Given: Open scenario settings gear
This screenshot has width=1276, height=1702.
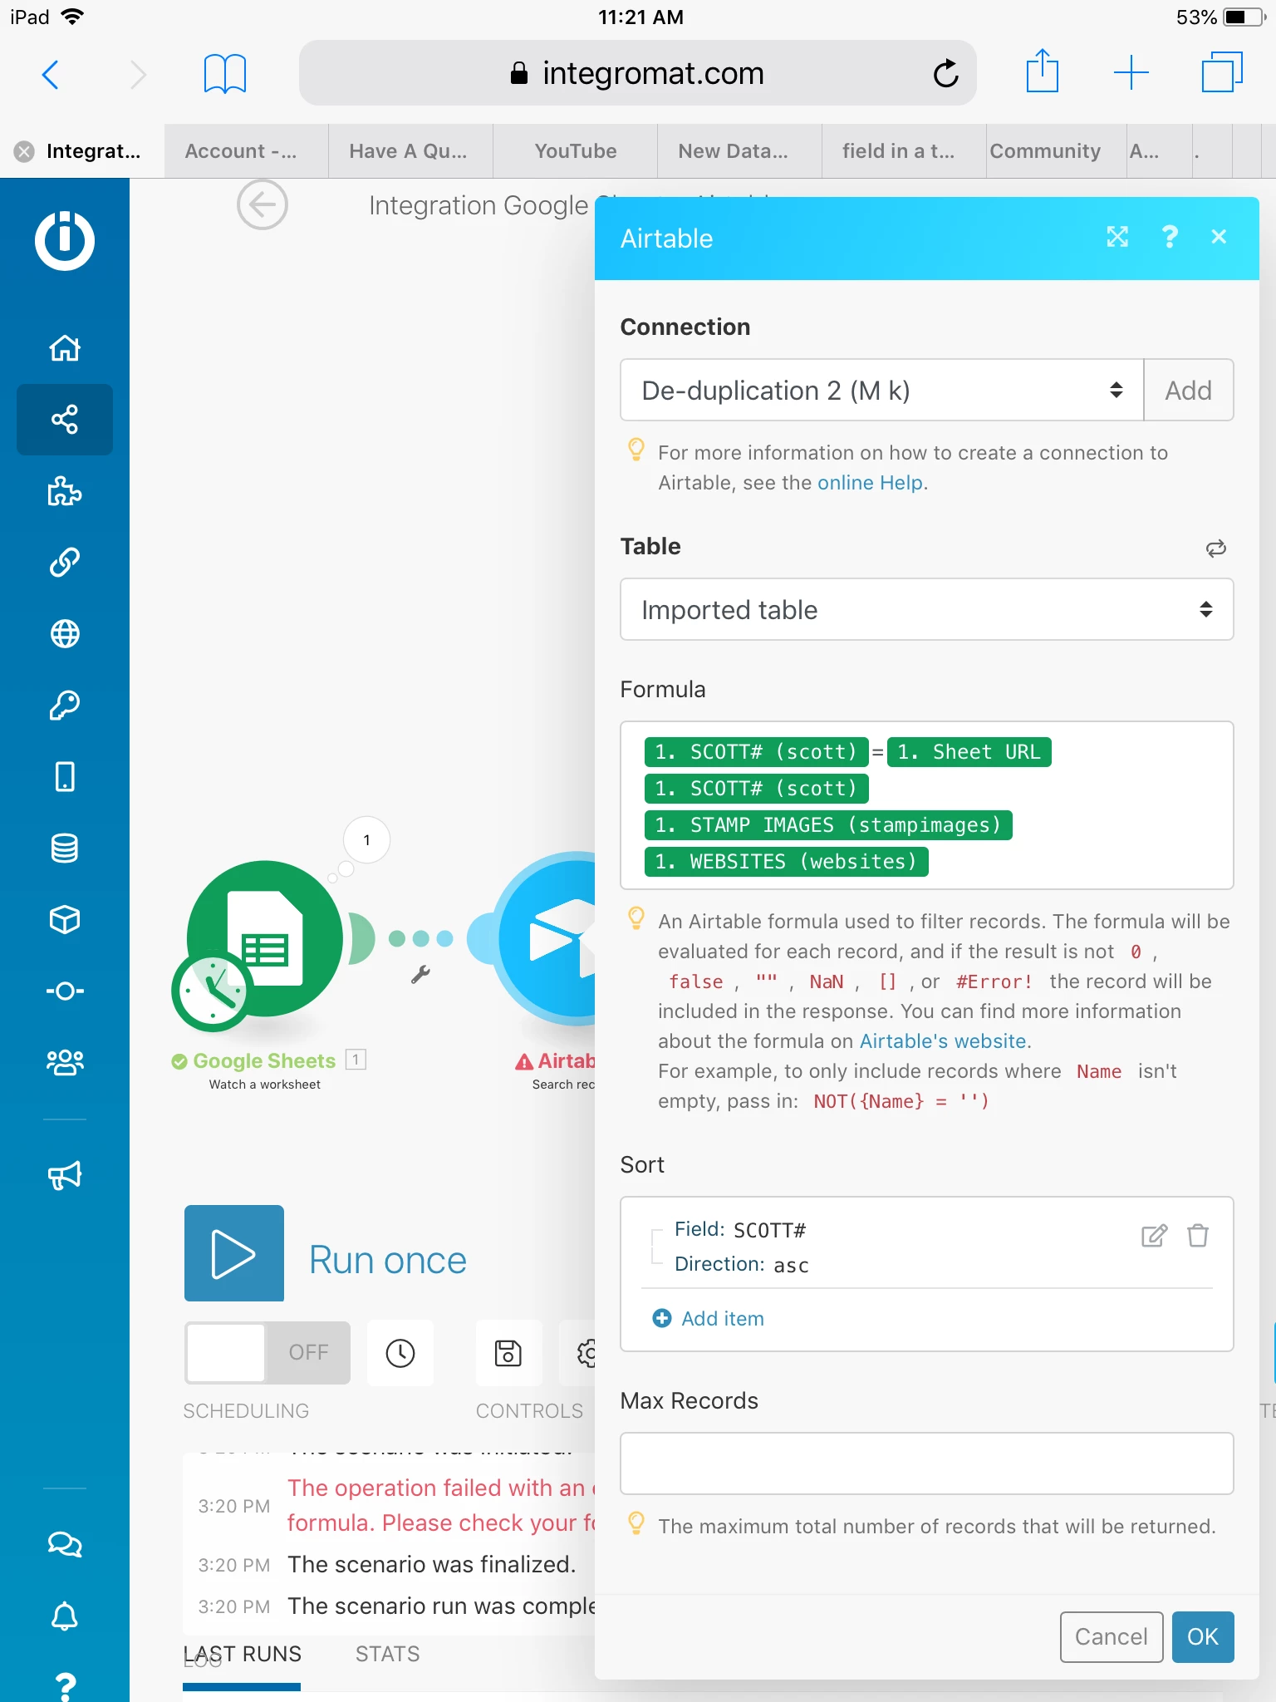Looking at the screenshot, I should (586, 1353).
